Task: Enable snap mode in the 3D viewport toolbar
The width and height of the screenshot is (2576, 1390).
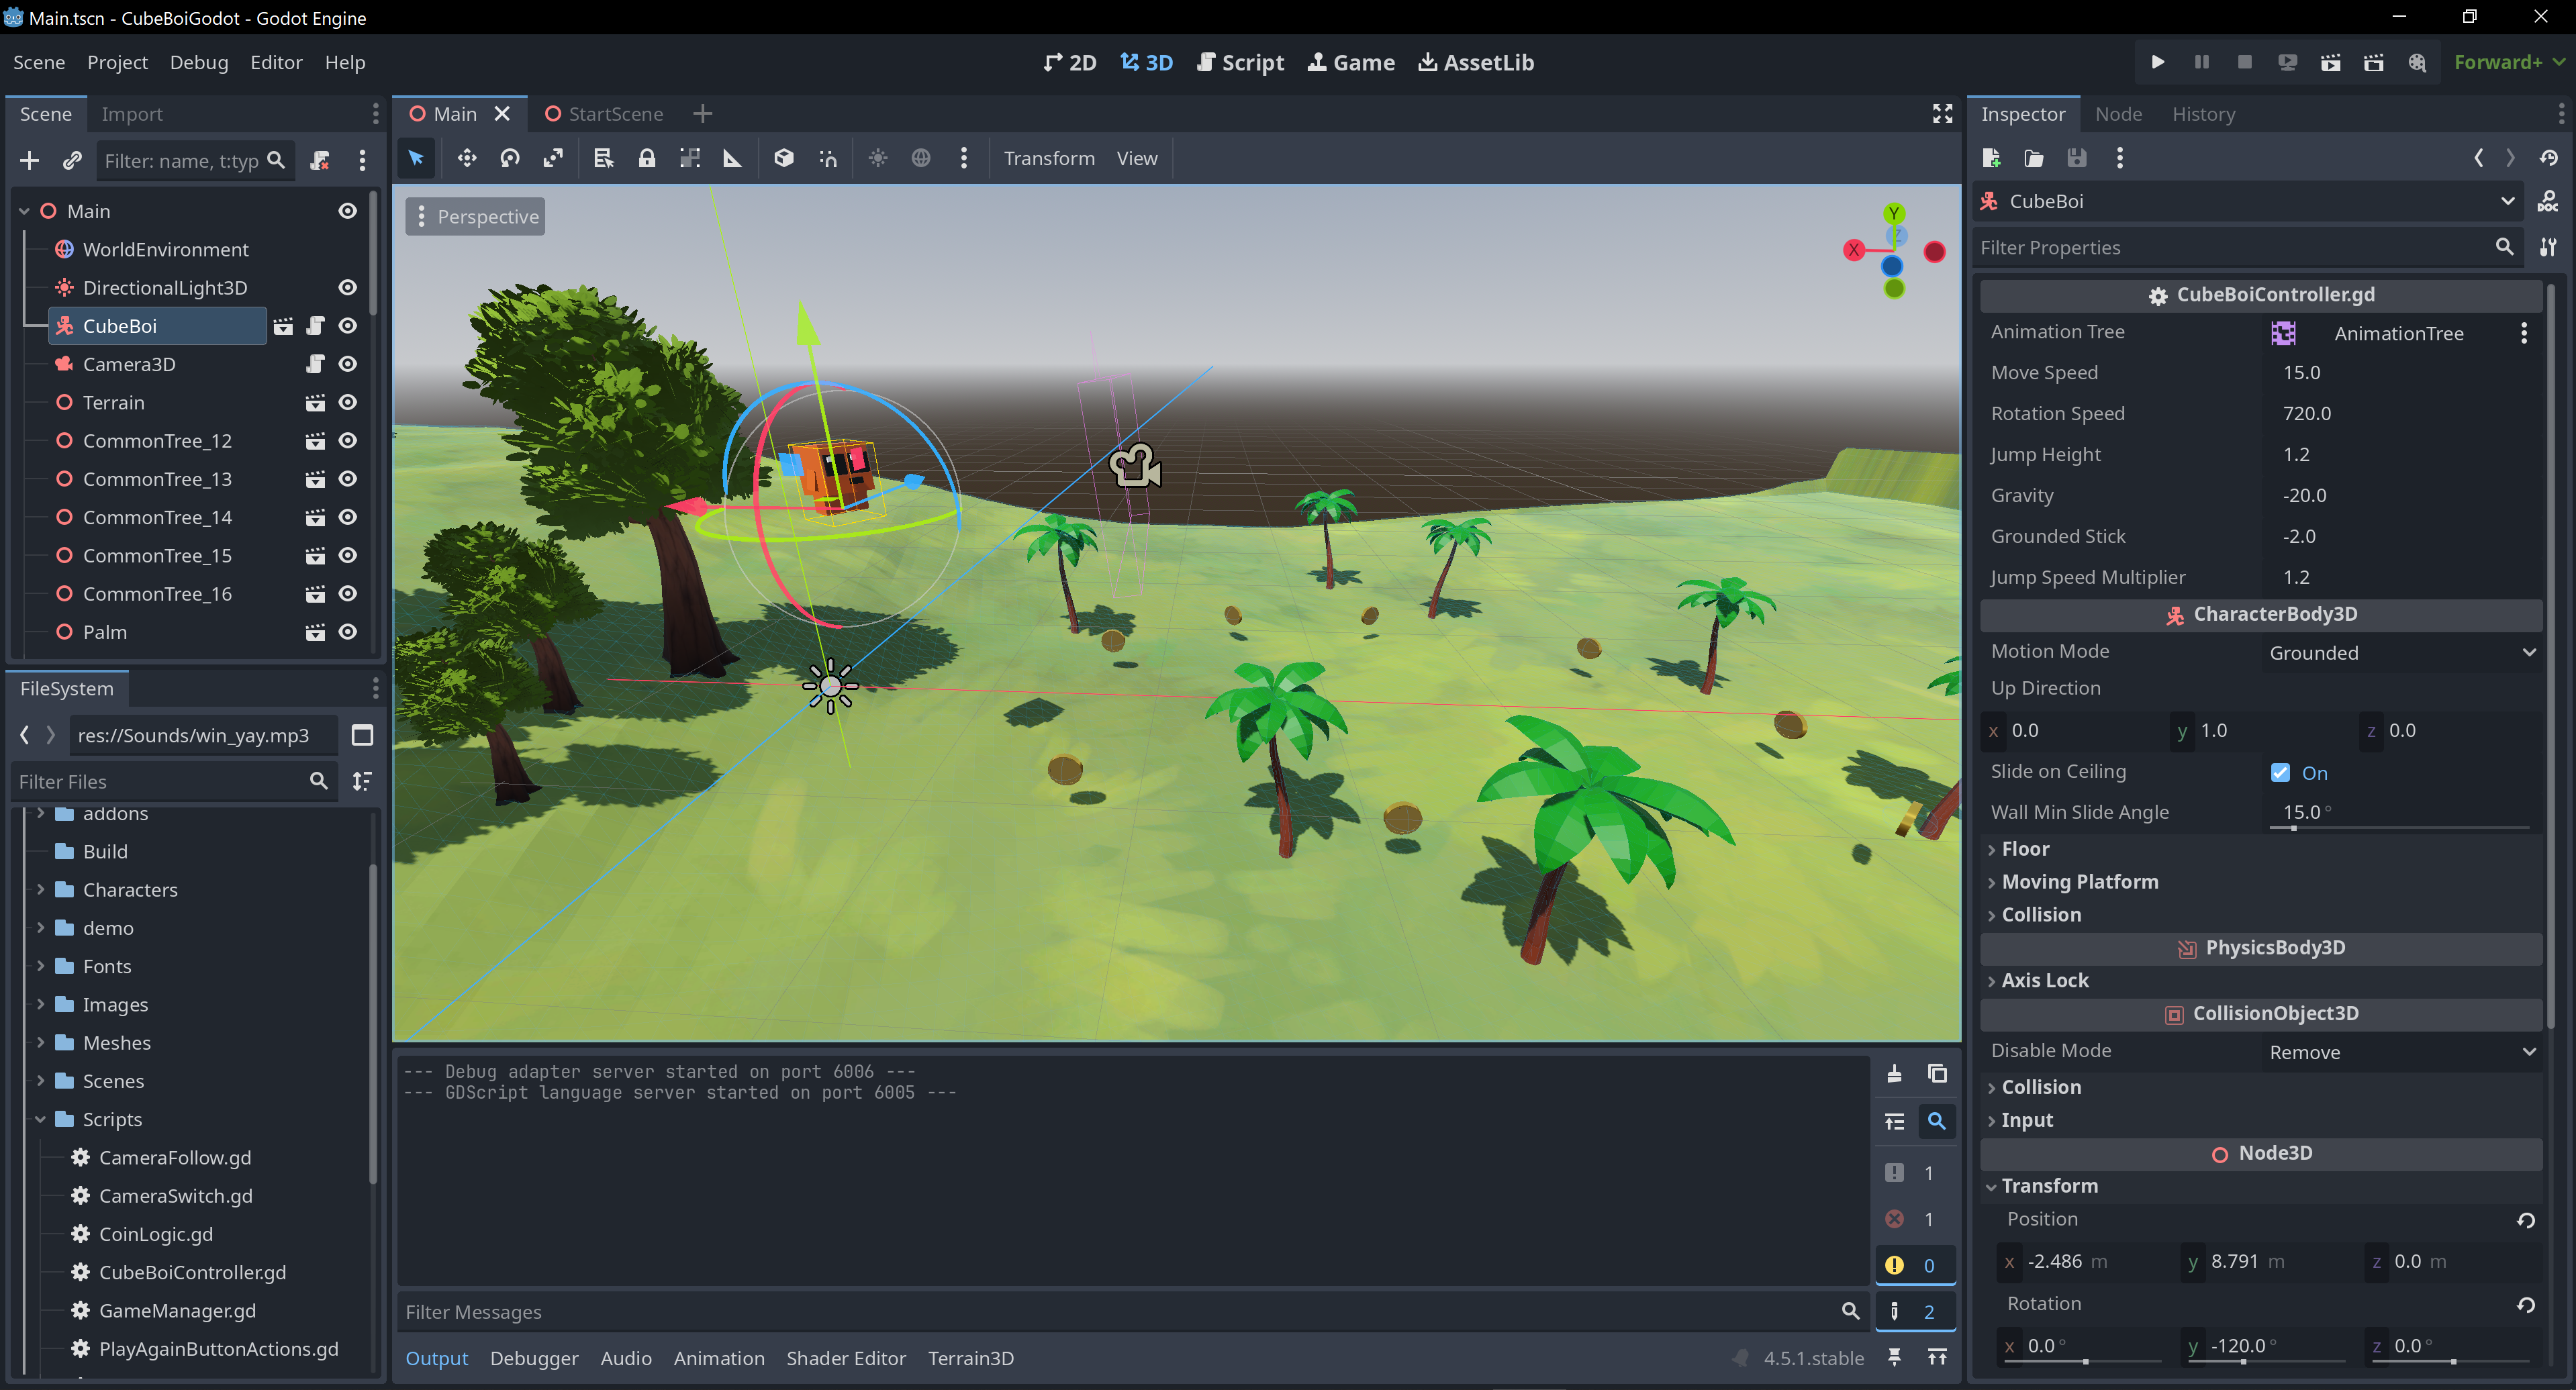Action: click(x=828, y=158)
